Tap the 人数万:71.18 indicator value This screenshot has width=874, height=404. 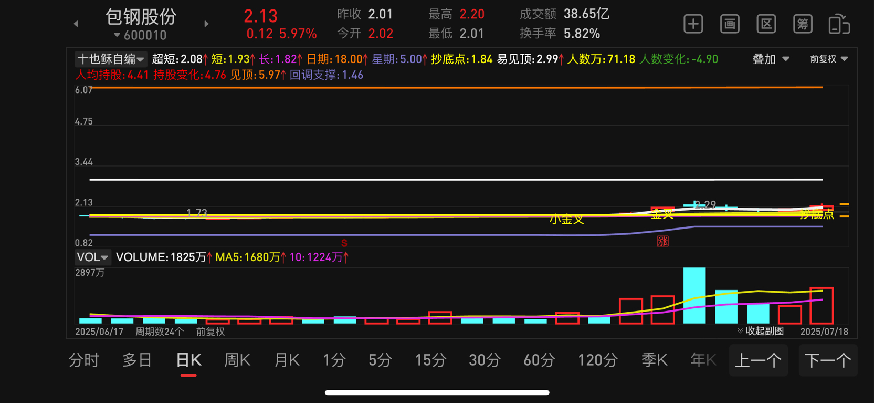pos(601,59)
